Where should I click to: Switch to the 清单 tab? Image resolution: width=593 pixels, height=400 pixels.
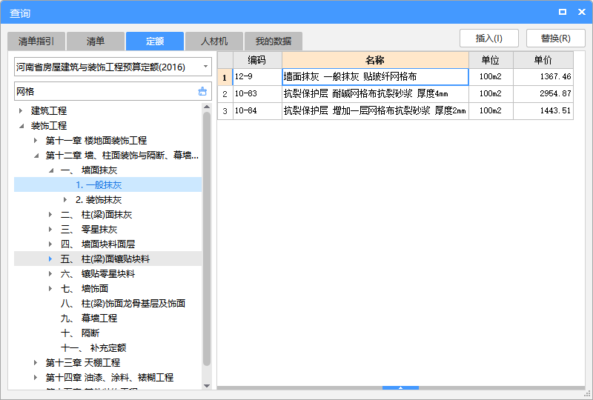(x=96, y=41)
